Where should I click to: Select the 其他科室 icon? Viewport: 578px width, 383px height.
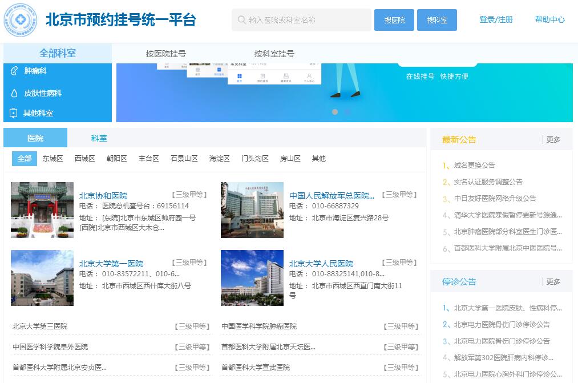coord(14,113)
